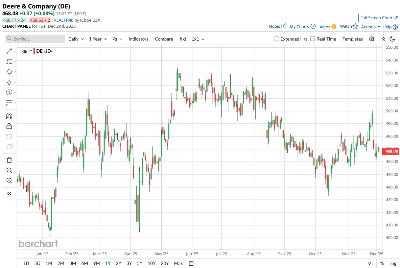Collapse the chart header with double chevron

pos(383,39)
